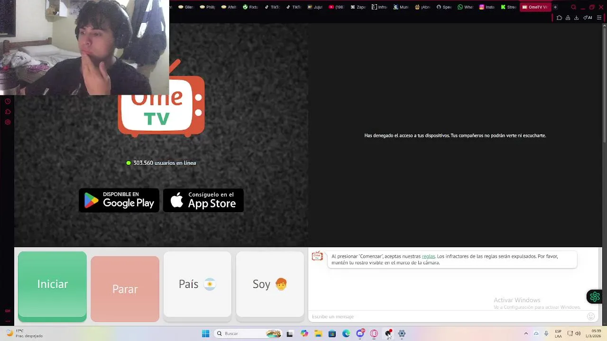Open OBS recording app on taskbar
This screenshot has height=341, width=607.
(x=388, y=333)
